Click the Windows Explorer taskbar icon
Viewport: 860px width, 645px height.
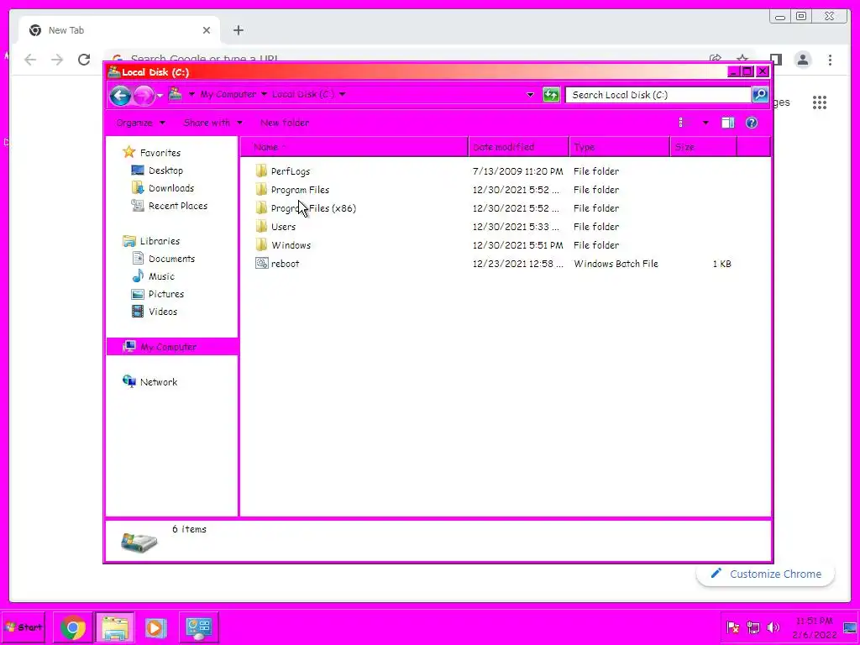(115, 627)
